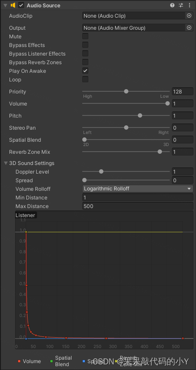
Task: Enable the Loop checkbox
Action: tap(85, 79)
